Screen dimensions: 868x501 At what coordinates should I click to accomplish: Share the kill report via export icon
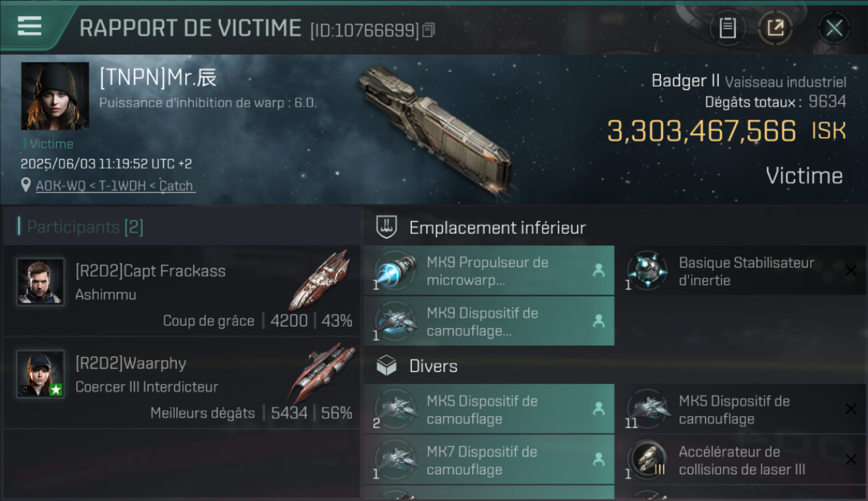tap(775, 28)
